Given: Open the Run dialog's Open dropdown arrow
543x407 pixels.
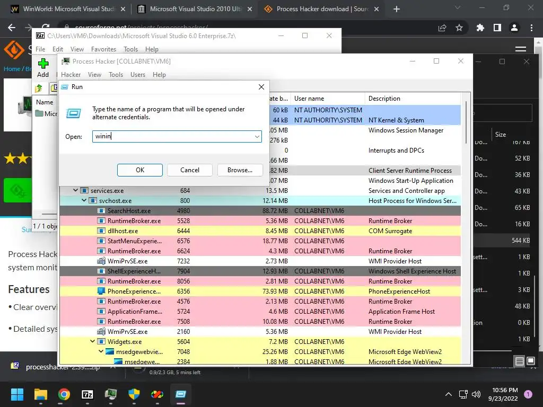Looking at the screenshot, I should coord(257,136).
